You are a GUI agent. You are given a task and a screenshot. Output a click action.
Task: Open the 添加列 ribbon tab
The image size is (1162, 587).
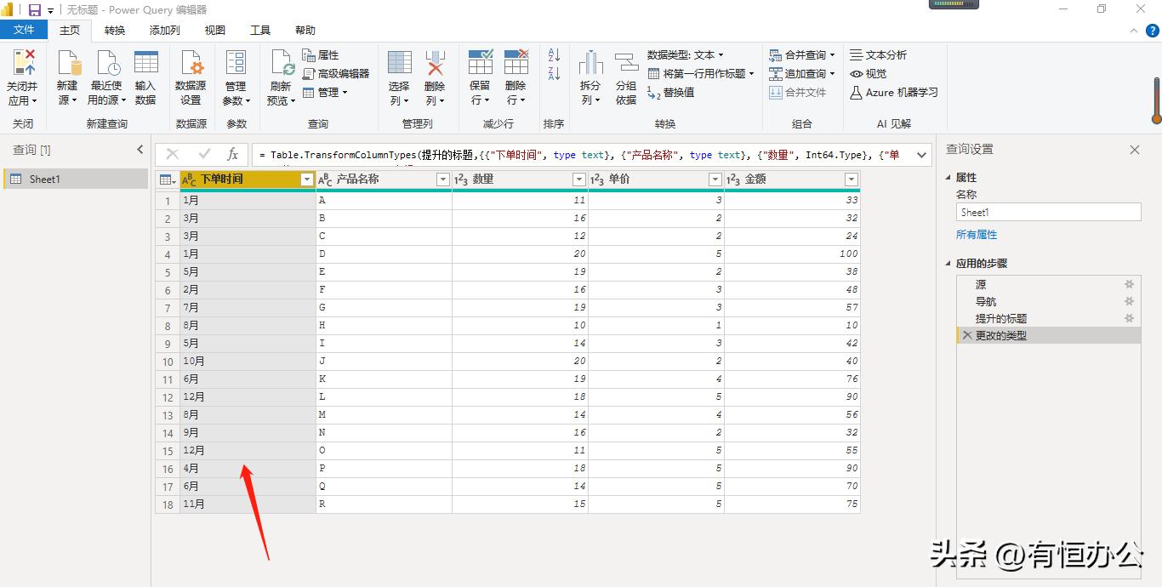point(163,30)
